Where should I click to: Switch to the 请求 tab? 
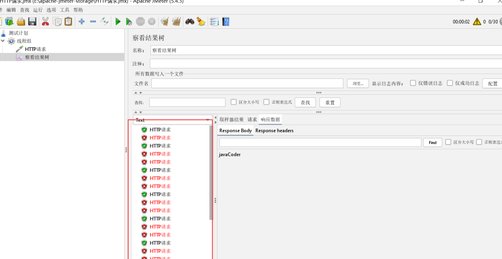tap(252, 119)
